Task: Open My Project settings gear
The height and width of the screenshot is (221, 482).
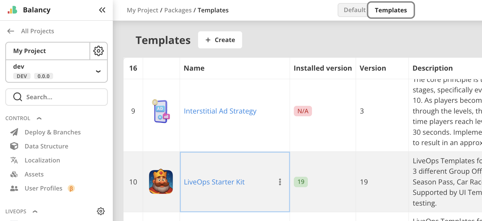Action: pyautogui.click(x=98, y=51)
